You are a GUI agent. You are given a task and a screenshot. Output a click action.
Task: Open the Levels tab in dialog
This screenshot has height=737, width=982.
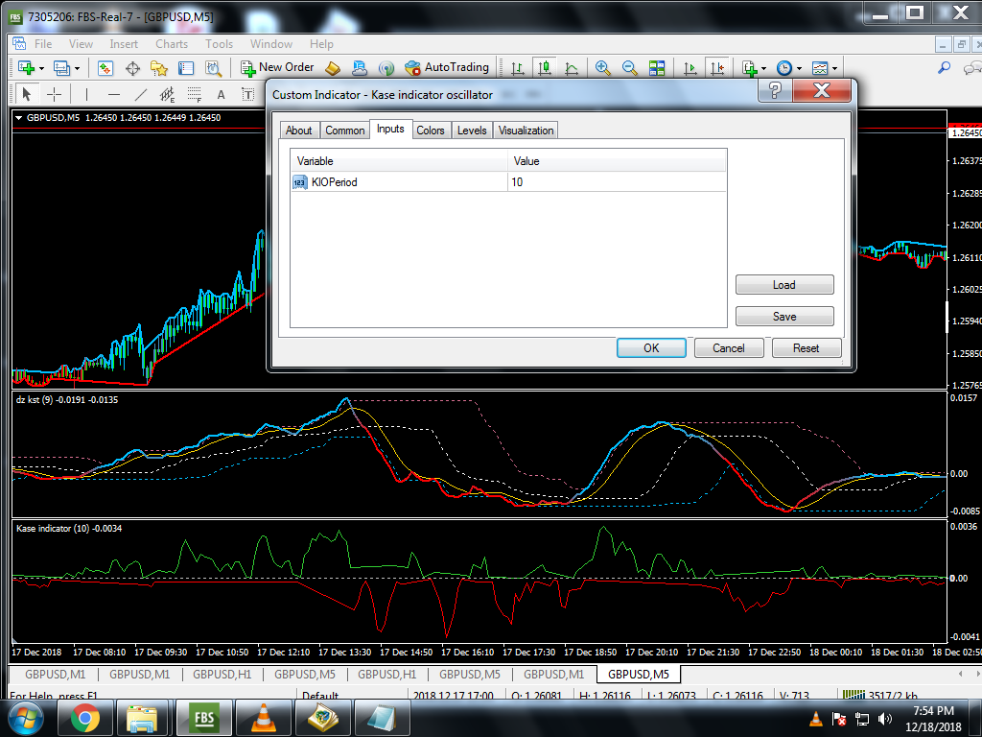point(472,131)
